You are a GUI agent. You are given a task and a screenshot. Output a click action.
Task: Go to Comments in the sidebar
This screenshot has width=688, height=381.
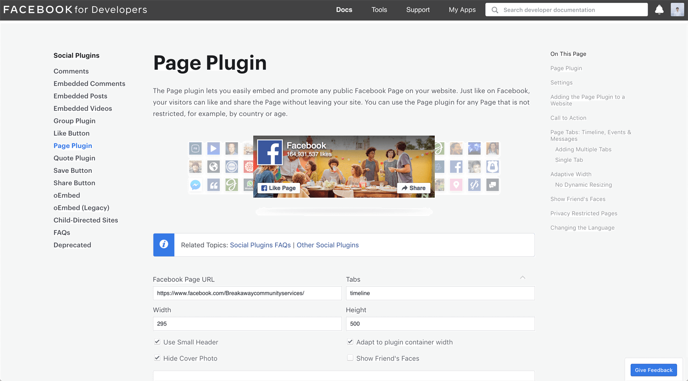coord(71,71)
